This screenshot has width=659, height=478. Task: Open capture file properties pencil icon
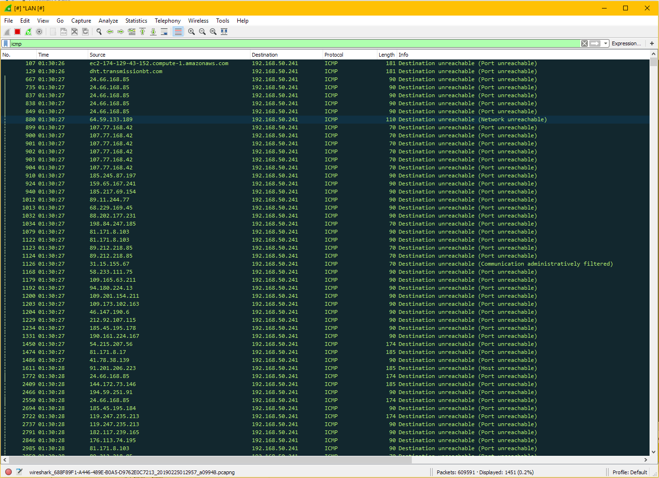tap(19, 472)
